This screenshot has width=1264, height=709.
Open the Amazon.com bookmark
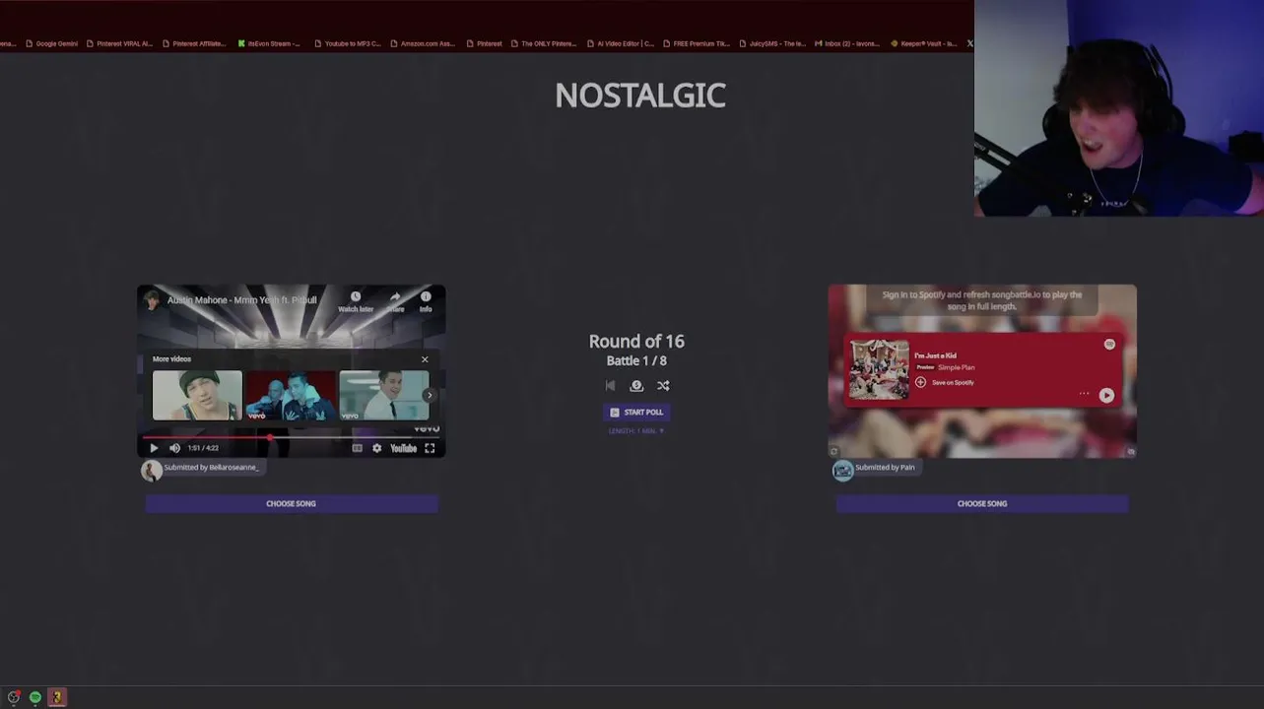click(x=423, y=43)
